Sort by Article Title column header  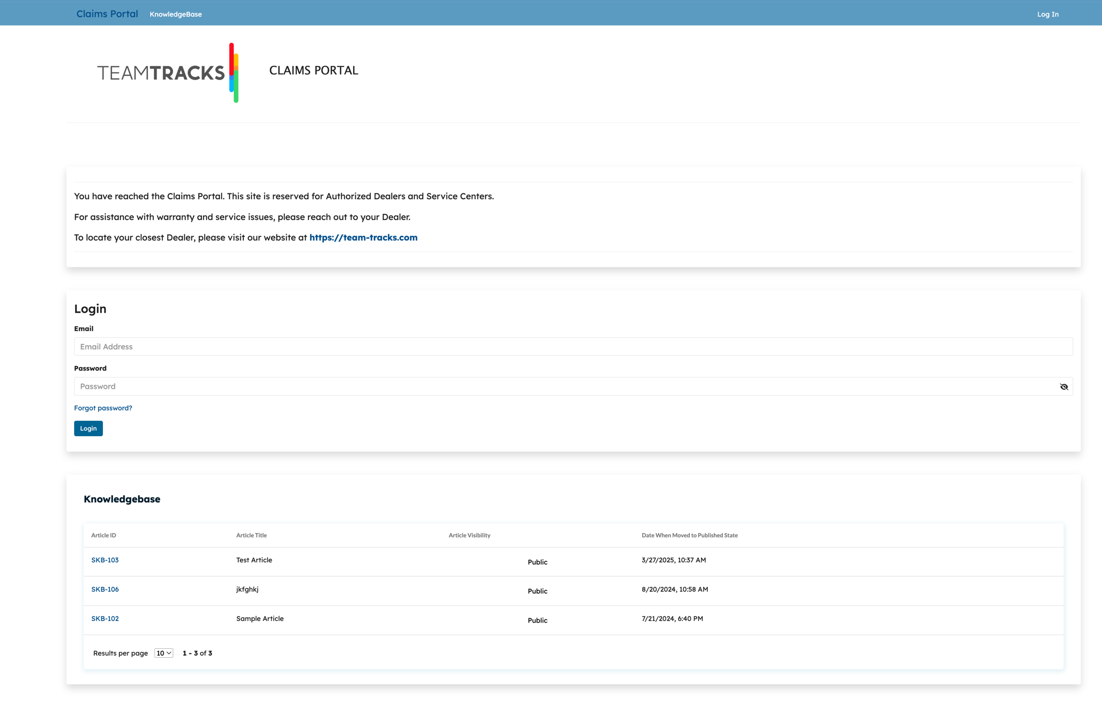251,535
